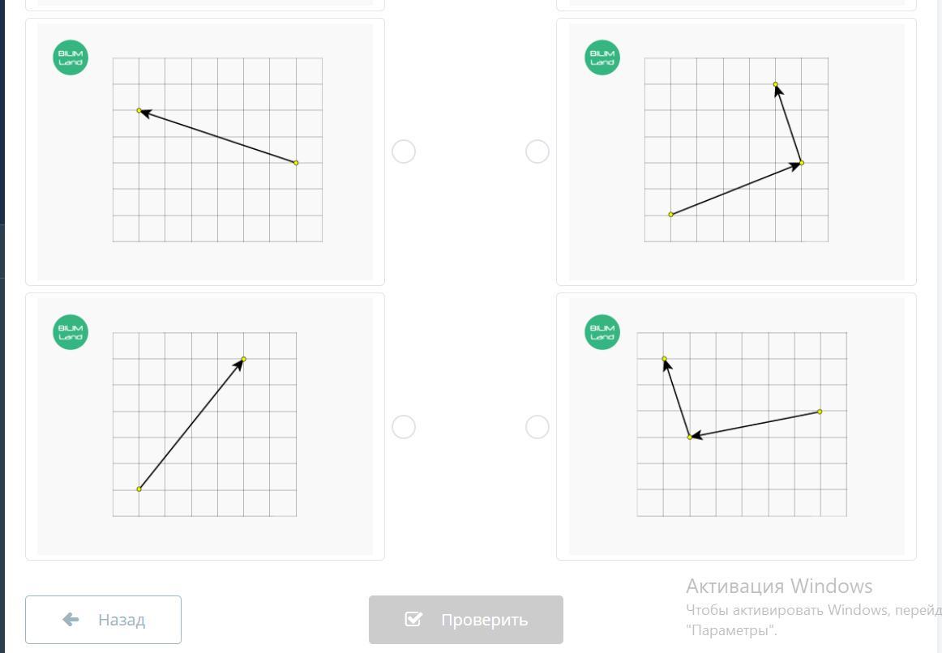Click the top-left vector graph image

pyautogui.click(x=217, y=150)
